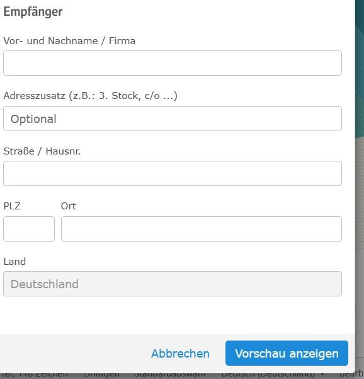Cancel the dialog with Abbrechen
This screenshot has height=379, width=364.
point(180,354)
